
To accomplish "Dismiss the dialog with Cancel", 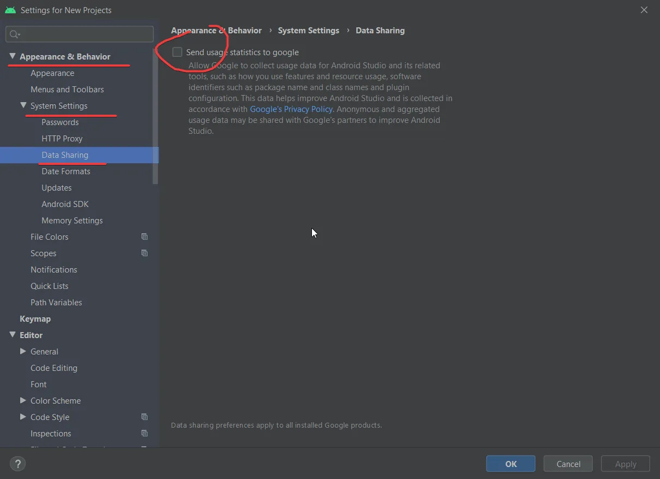I will click(568, 464).
